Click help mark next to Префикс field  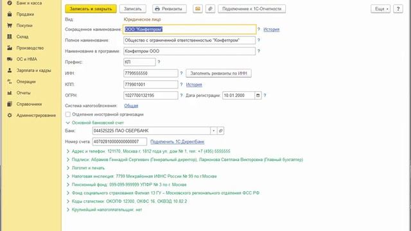(159, 62)
